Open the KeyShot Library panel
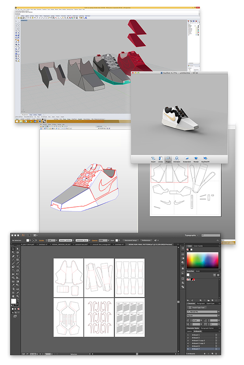 [x=161, y=158]
